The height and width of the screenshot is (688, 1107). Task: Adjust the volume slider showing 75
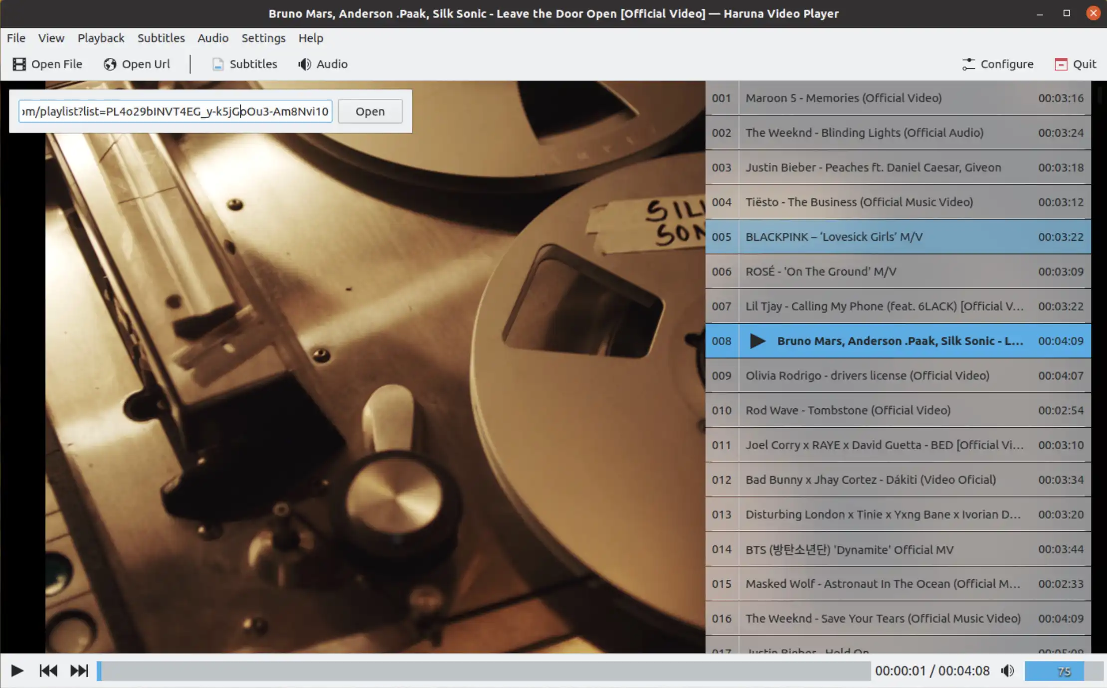pyautogui.click(x=1064, y=671)
